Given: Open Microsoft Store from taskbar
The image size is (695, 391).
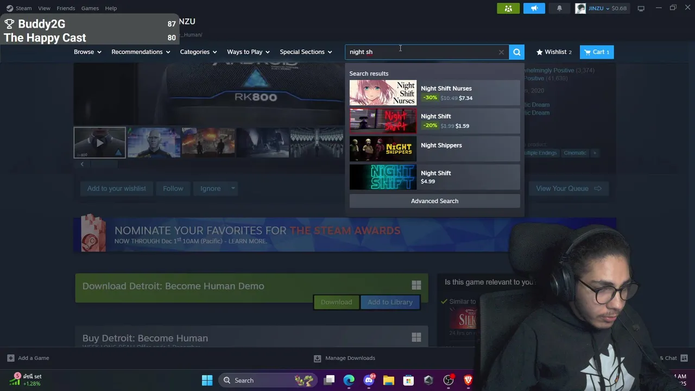Looking at the screenshot, I should pyautogui.click(x=408, y=380).
